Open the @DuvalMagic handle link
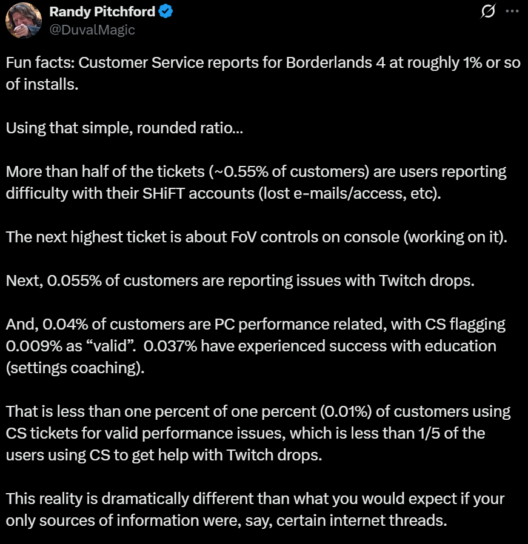528x544 pixels. tap(92, 30)
